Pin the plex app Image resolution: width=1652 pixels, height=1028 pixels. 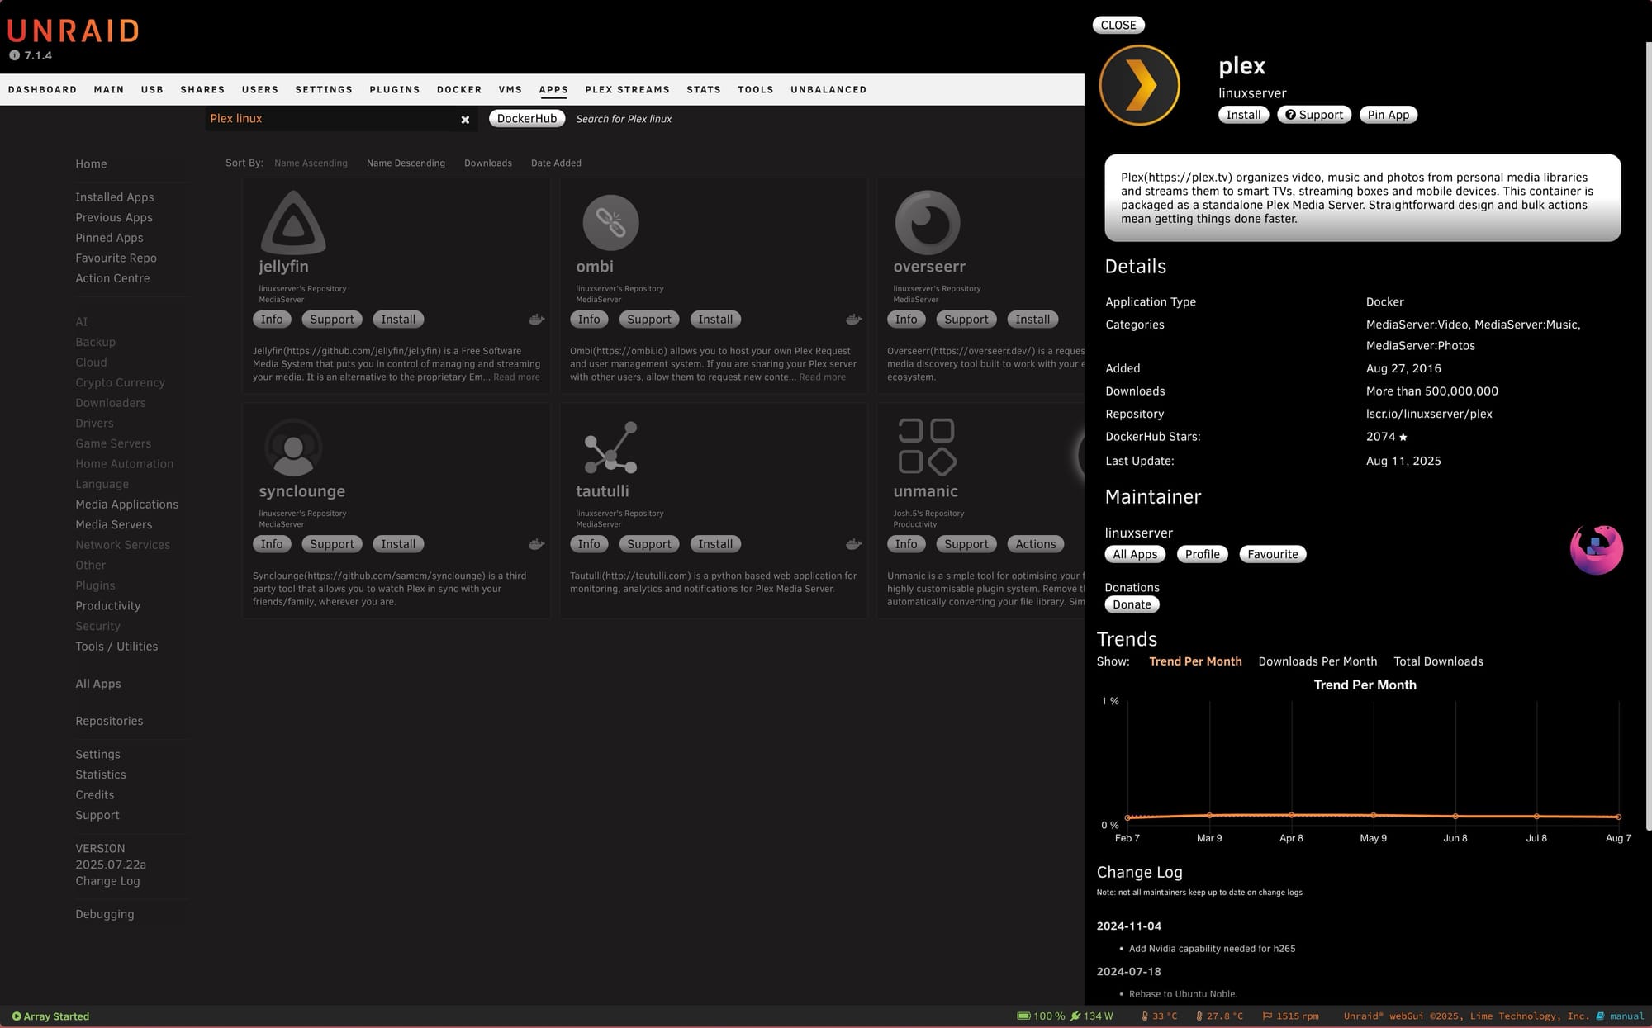click(1388, 115)
